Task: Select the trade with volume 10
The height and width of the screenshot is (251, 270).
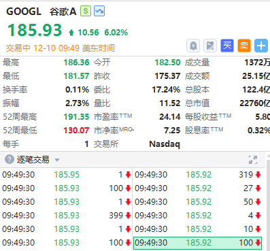Action: 198,229
